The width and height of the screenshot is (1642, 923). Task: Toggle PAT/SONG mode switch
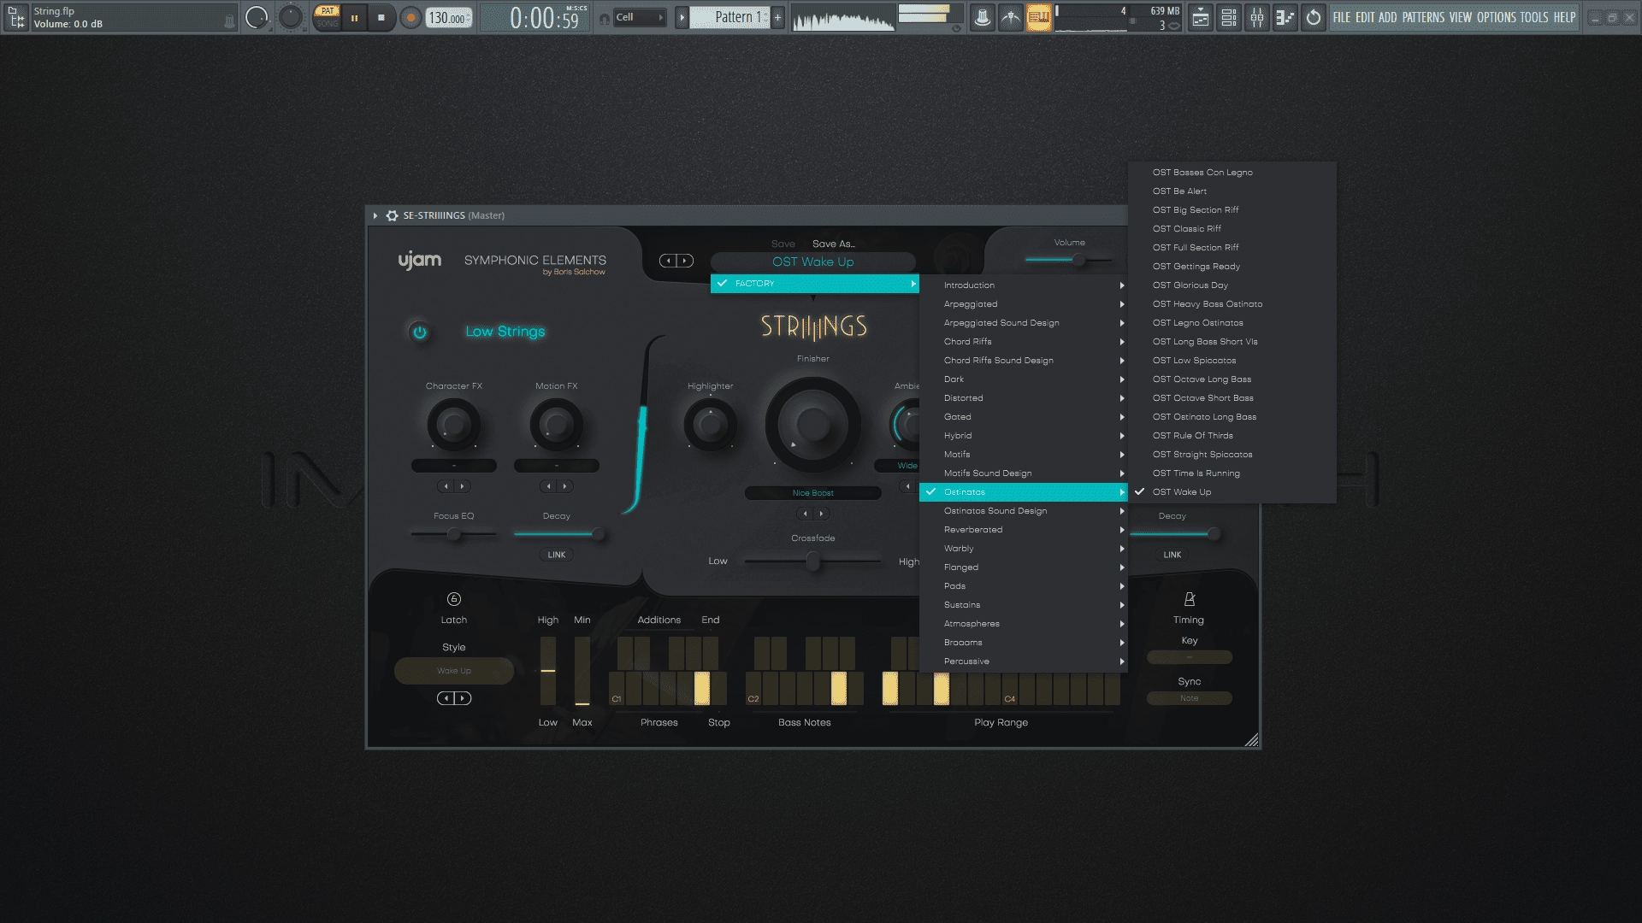(327, 17)
